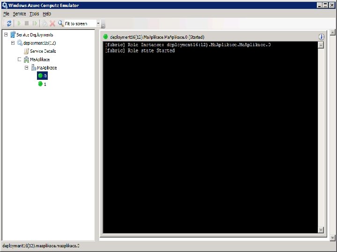Collapse the Service Deployments tree node
Screen dimensions: 337x252
pos(6,35)
